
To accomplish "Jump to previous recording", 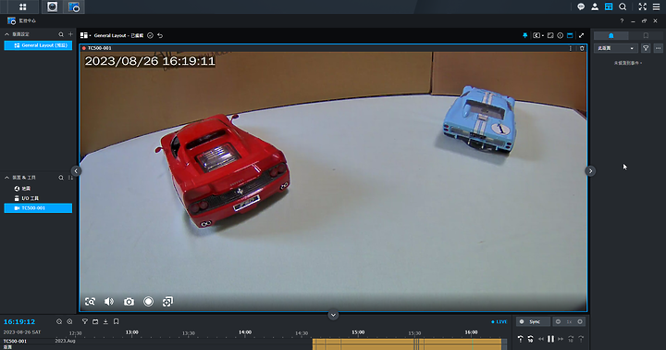I will point(520,339).
